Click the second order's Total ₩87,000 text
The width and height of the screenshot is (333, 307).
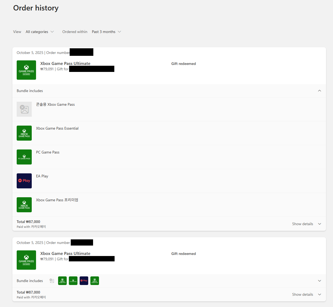click(29, 292)
